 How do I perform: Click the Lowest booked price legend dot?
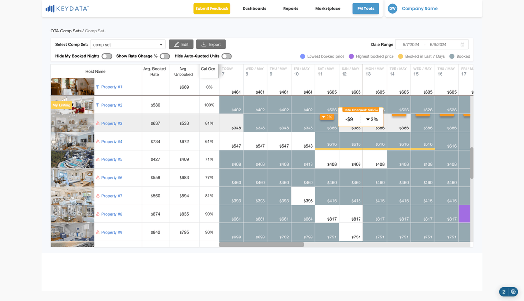coord(302,56)
